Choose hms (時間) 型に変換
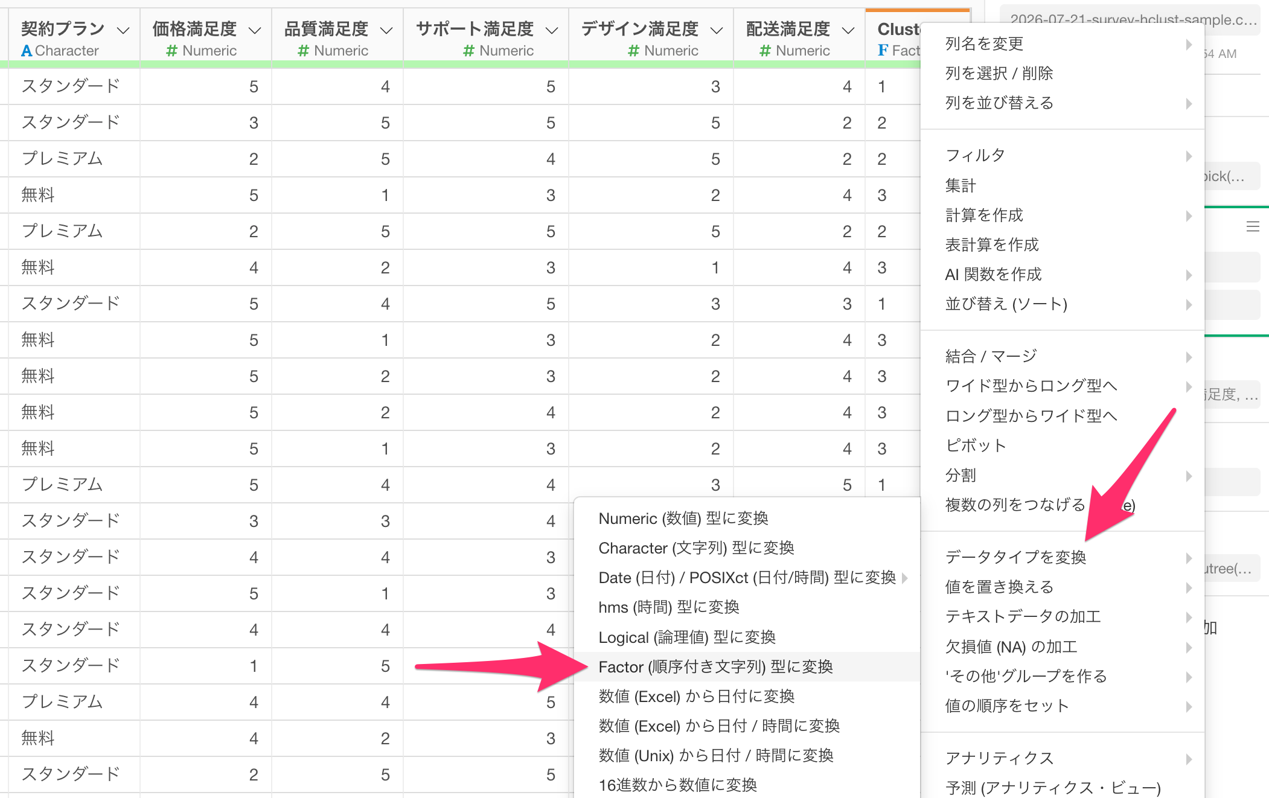This screenshot has height=798, width=1269. [x=747, y=607]
